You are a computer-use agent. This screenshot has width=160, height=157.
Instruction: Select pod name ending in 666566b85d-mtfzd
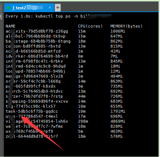point(33,51)
